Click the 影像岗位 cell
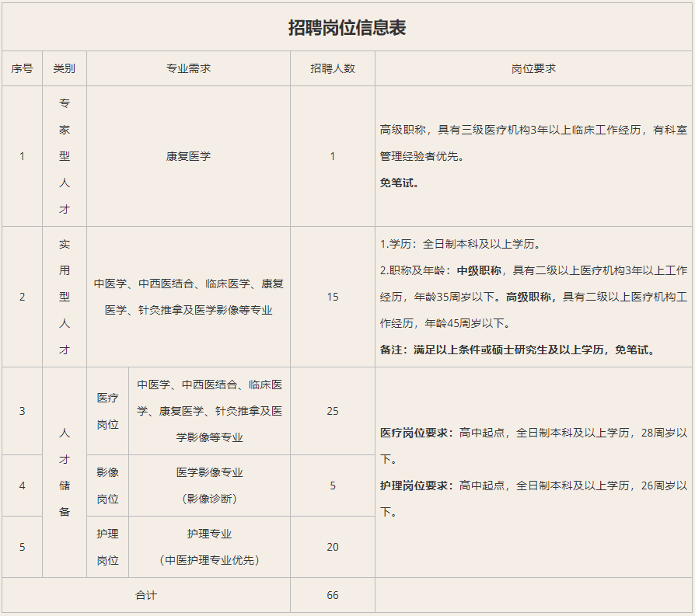 click(107, 485)
